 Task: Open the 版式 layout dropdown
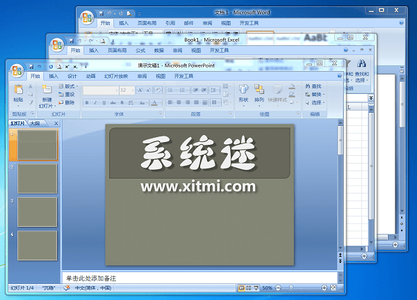pos(68,86)
